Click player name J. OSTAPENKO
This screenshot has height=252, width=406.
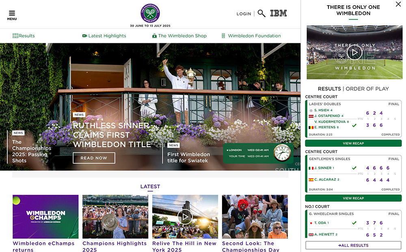coord(327,116)
